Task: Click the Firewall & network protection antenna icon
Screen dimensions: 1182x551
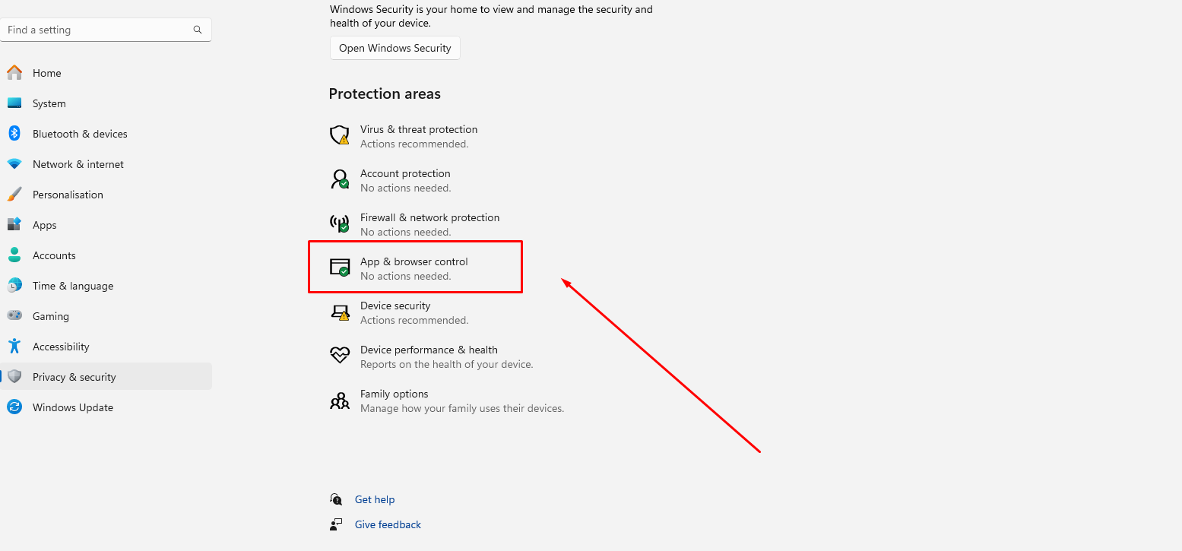Action: (339, 223)
